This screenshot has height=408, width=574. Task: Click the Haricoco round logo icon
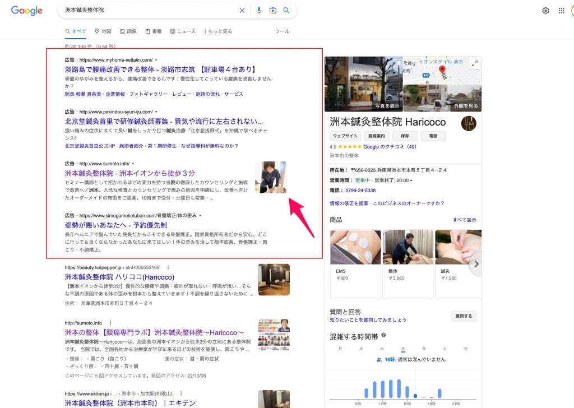[x=469, y=123]
